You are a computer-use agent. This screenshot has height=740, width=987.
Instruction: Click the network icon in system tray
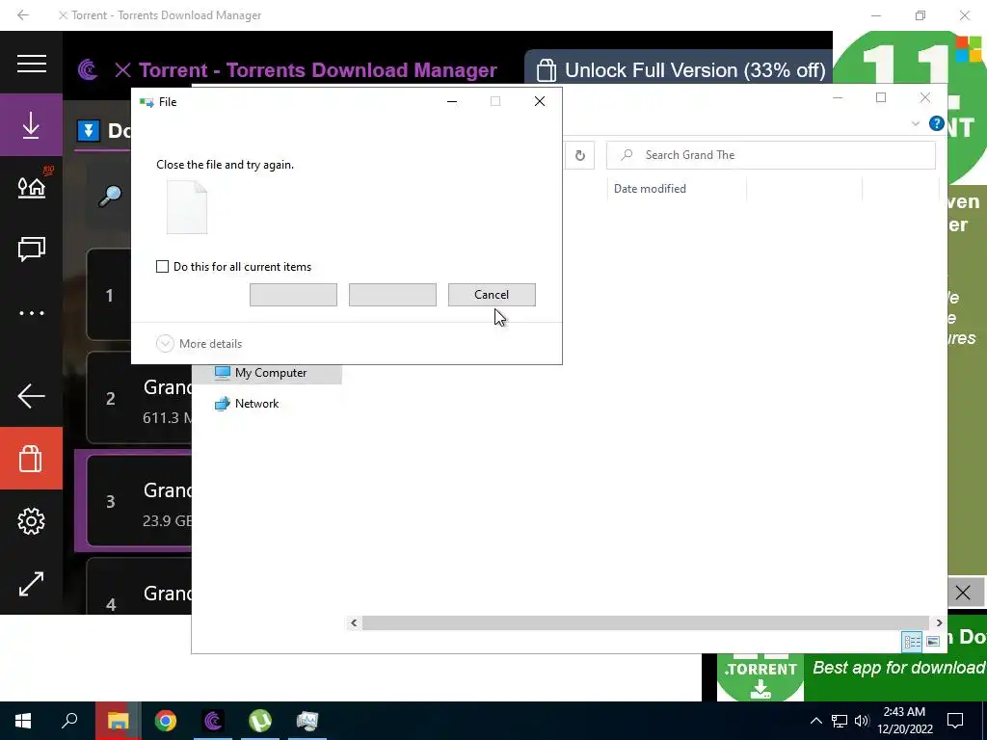(840, 721)
